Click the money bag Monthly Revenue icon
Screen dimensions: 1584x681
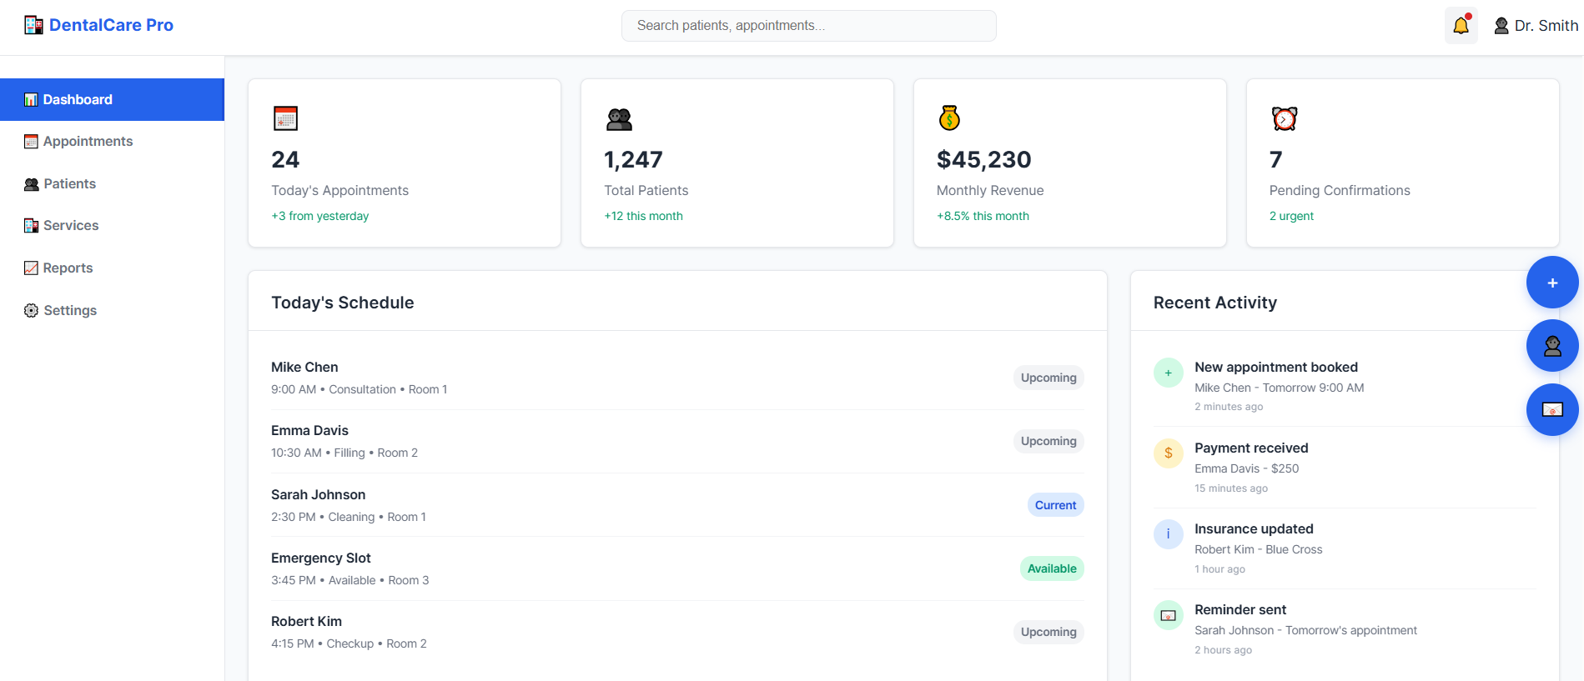click(949, 118)
